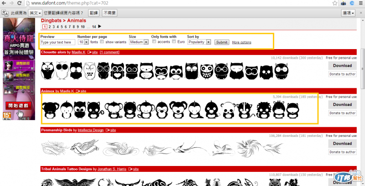Open Jonathan S. Harris author link
The height and width of the screenshot is (186, 365).
tap(112, 169)
